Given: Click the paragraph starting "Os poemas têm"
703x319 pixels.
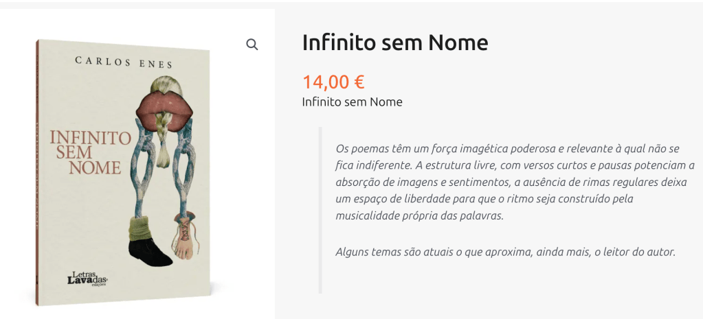Looking at the screenshot, I should pyautogui.click(x=515, y=182).
